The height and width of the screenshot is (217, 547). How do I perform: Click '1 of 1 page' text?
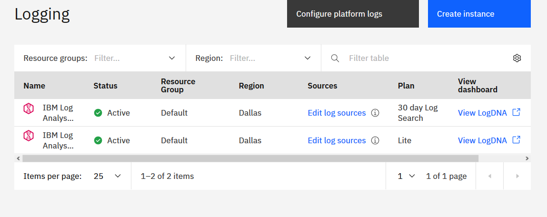coord(447,176)
